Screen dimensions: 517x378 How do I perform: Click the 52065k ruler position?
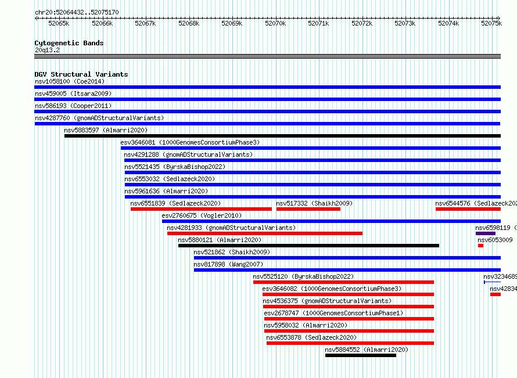click(x=59, y=23)
